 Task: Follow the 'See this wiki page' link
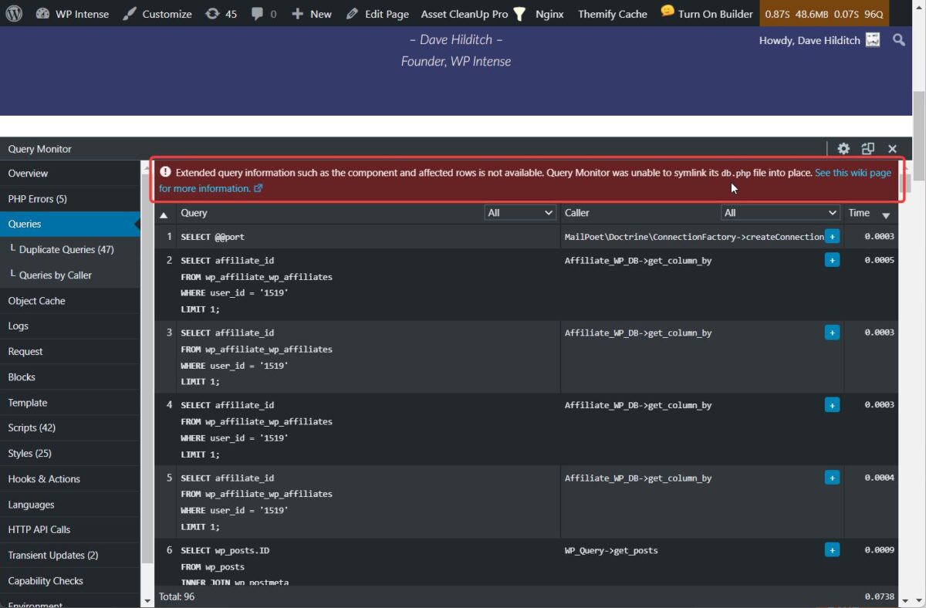pos(853,173)
